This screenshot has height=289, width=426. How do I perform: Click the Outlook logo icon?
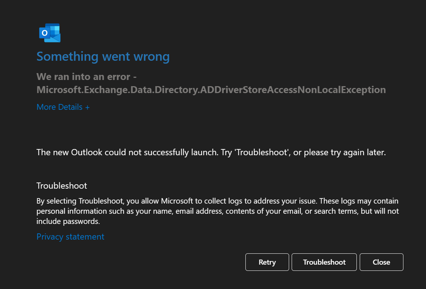point(50,33)
